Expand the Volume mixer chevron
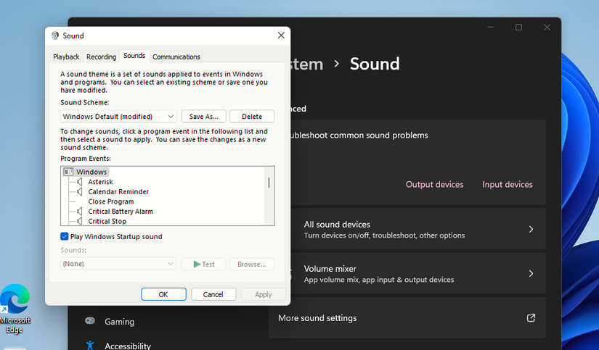 (531, 274)
